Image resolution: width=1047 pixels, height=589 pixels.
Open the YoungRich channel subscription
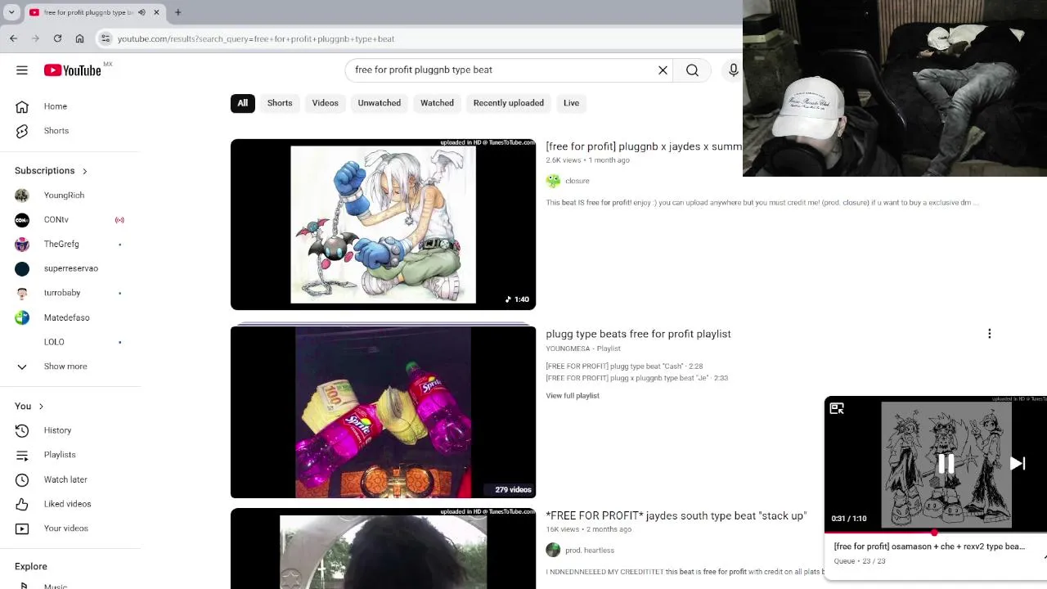(x=64, y=196)
